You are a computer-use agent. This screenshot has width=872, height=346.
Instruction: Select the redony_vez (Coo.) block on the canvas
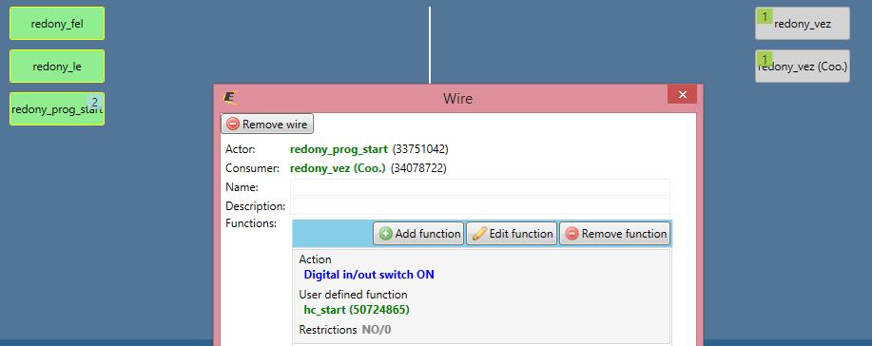tap(802, 67)
